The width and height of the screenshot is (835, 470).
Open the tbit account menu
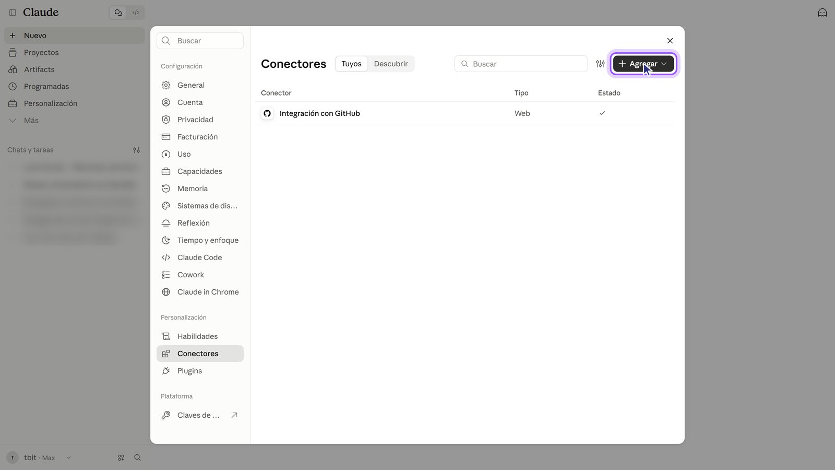39,457
